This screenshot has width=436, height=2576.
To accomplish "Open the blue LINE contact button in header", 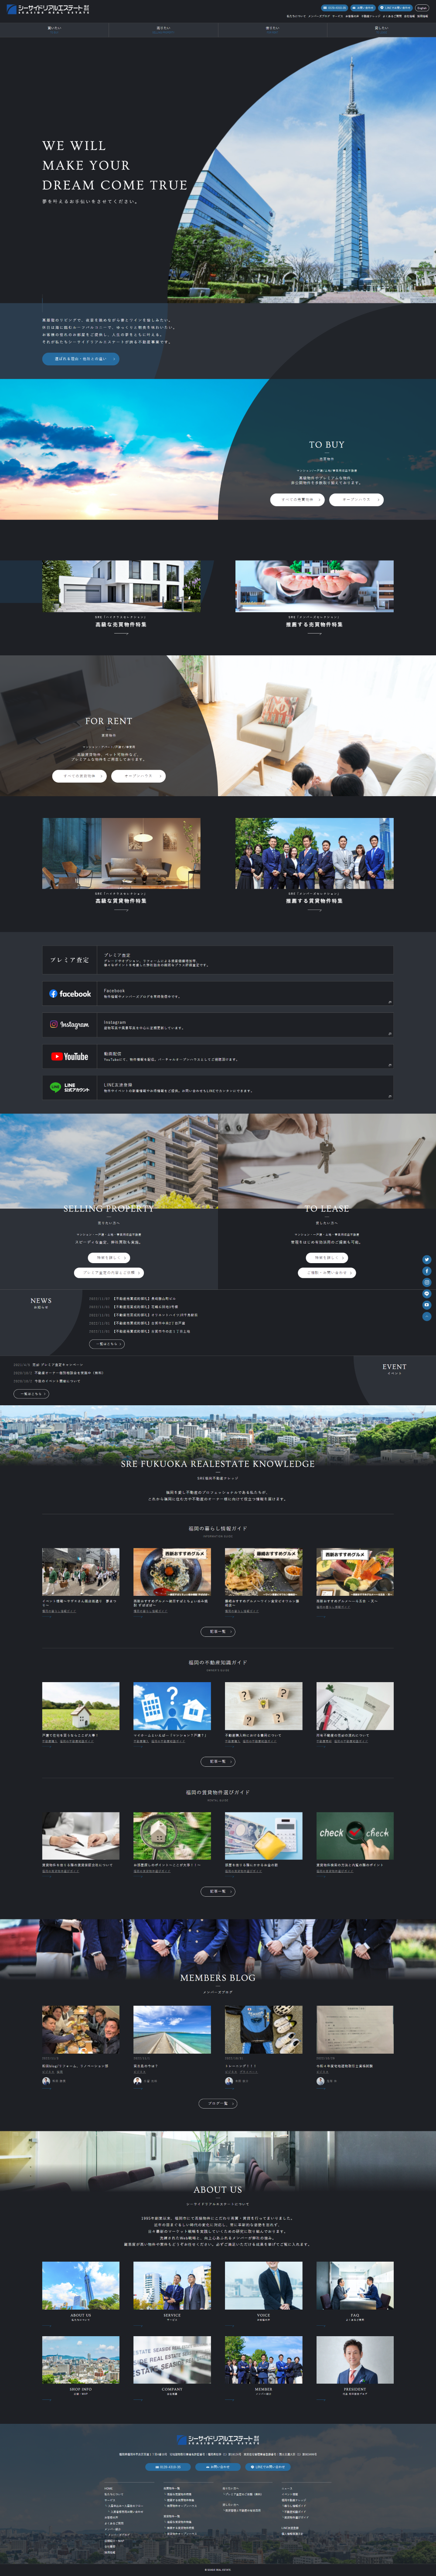I will [x=395, y=8].
